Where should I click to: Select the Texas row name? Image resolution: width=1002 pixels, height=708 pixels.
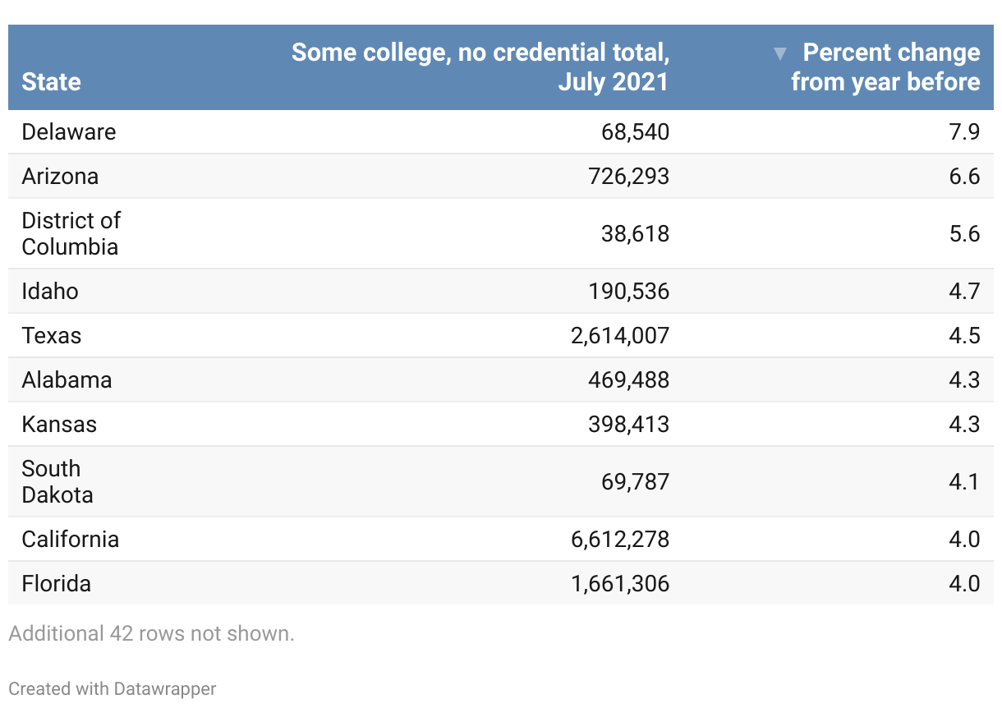point(52,336)
